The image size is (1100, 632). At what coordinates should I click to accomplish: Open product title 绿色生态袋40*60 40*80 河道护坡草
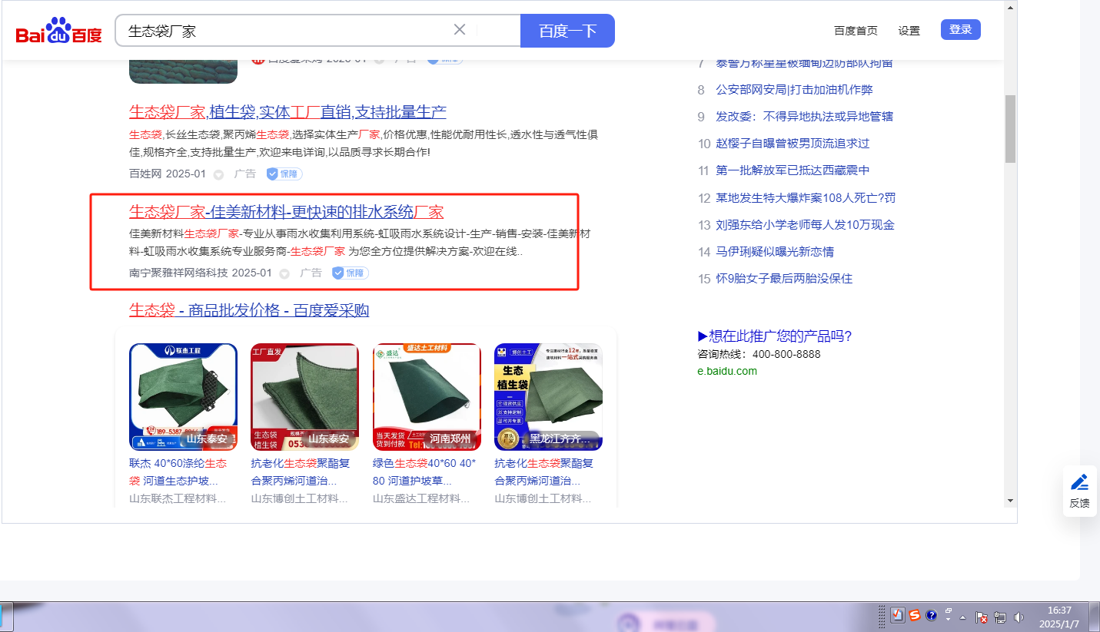[424, 472]
